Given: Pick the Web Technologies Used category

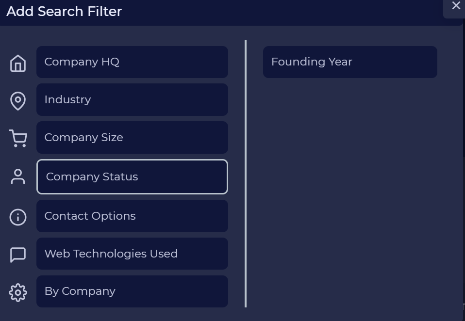Looking at the screenshot, I should [x=132, y=254].
